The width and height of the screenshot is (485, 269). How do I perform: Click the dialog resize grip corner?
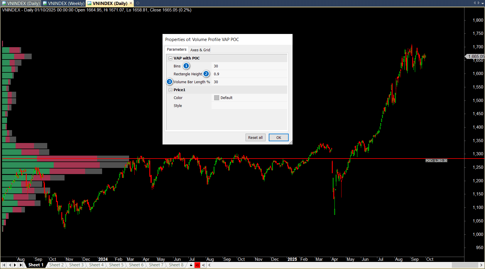[290, 142]
